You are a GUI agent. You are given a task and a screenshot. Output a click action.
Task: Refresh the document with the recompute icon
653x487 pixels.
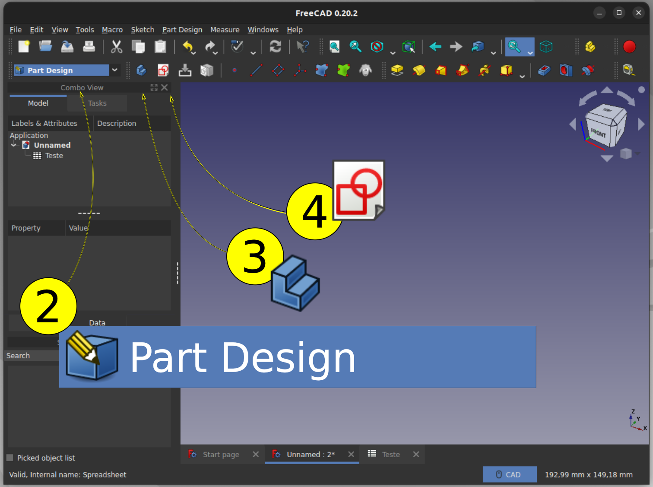pyautogui.click(x=275, y=46)
